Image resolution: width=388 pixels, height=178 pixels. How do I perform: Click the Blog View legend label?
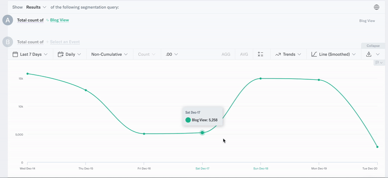(x=367, y=21)
